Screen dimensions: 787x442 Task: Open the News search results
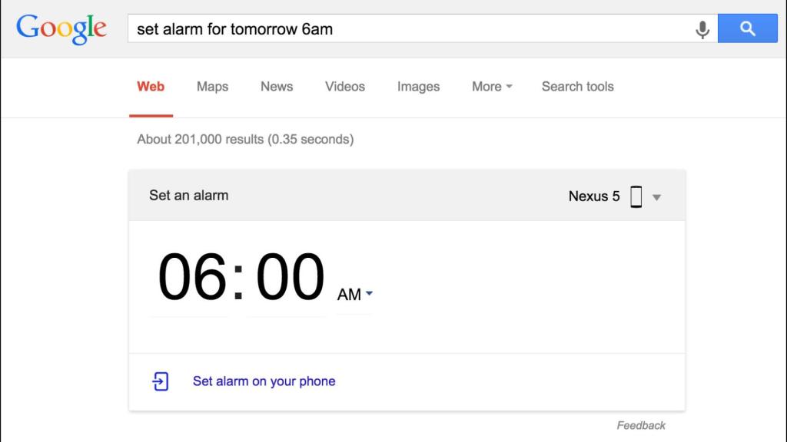(276, 87)
